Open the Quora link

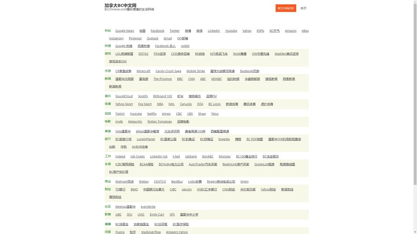click(120, 232)
